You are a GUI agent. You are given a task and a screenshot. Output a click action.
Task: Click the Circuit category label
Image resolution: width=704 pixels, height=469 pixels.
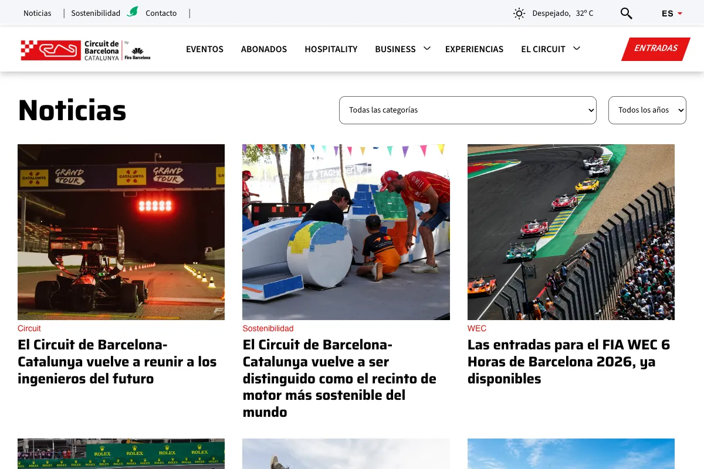(x=29, y=328)
